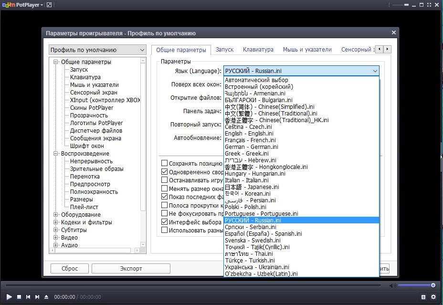Select Шрифт окон in the tree
Screen dimensions: 443x305
(x=87, y=146)
